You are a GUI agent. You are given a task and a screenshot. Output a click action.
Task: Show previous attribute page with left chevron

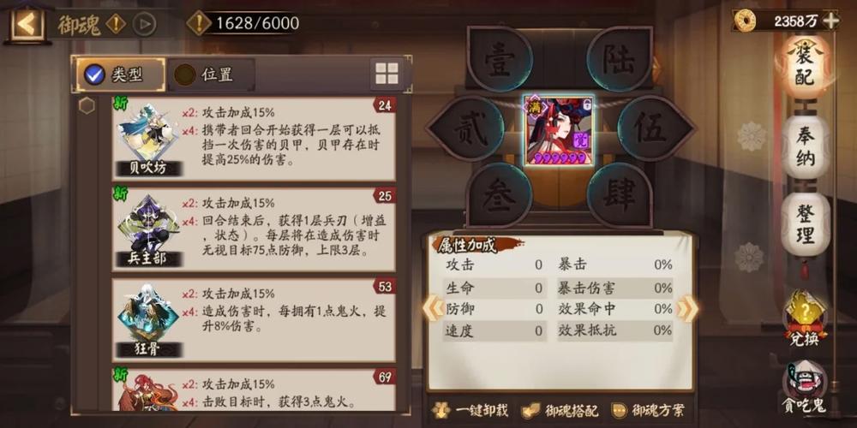coord(432,309)
